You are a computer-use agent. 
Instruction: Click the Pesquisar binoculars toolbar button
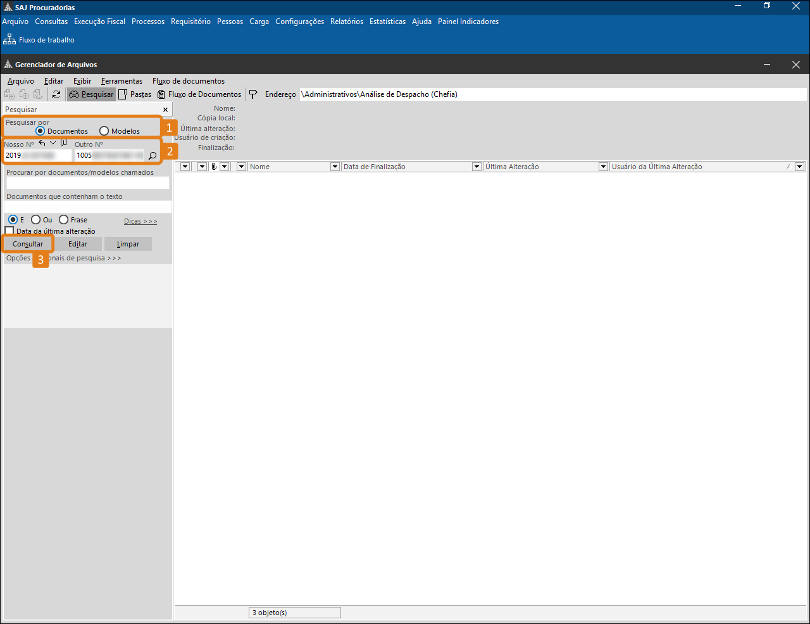(x=91, y=94)
